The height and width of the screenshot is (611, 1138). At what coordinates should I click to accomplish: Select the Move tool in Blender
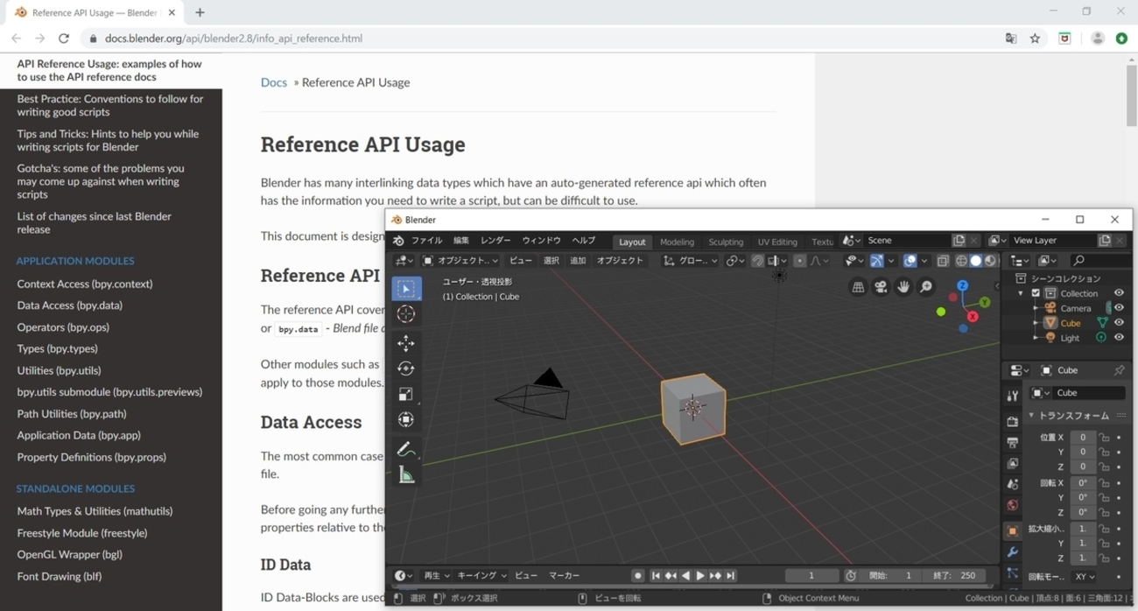coord(406,343)
